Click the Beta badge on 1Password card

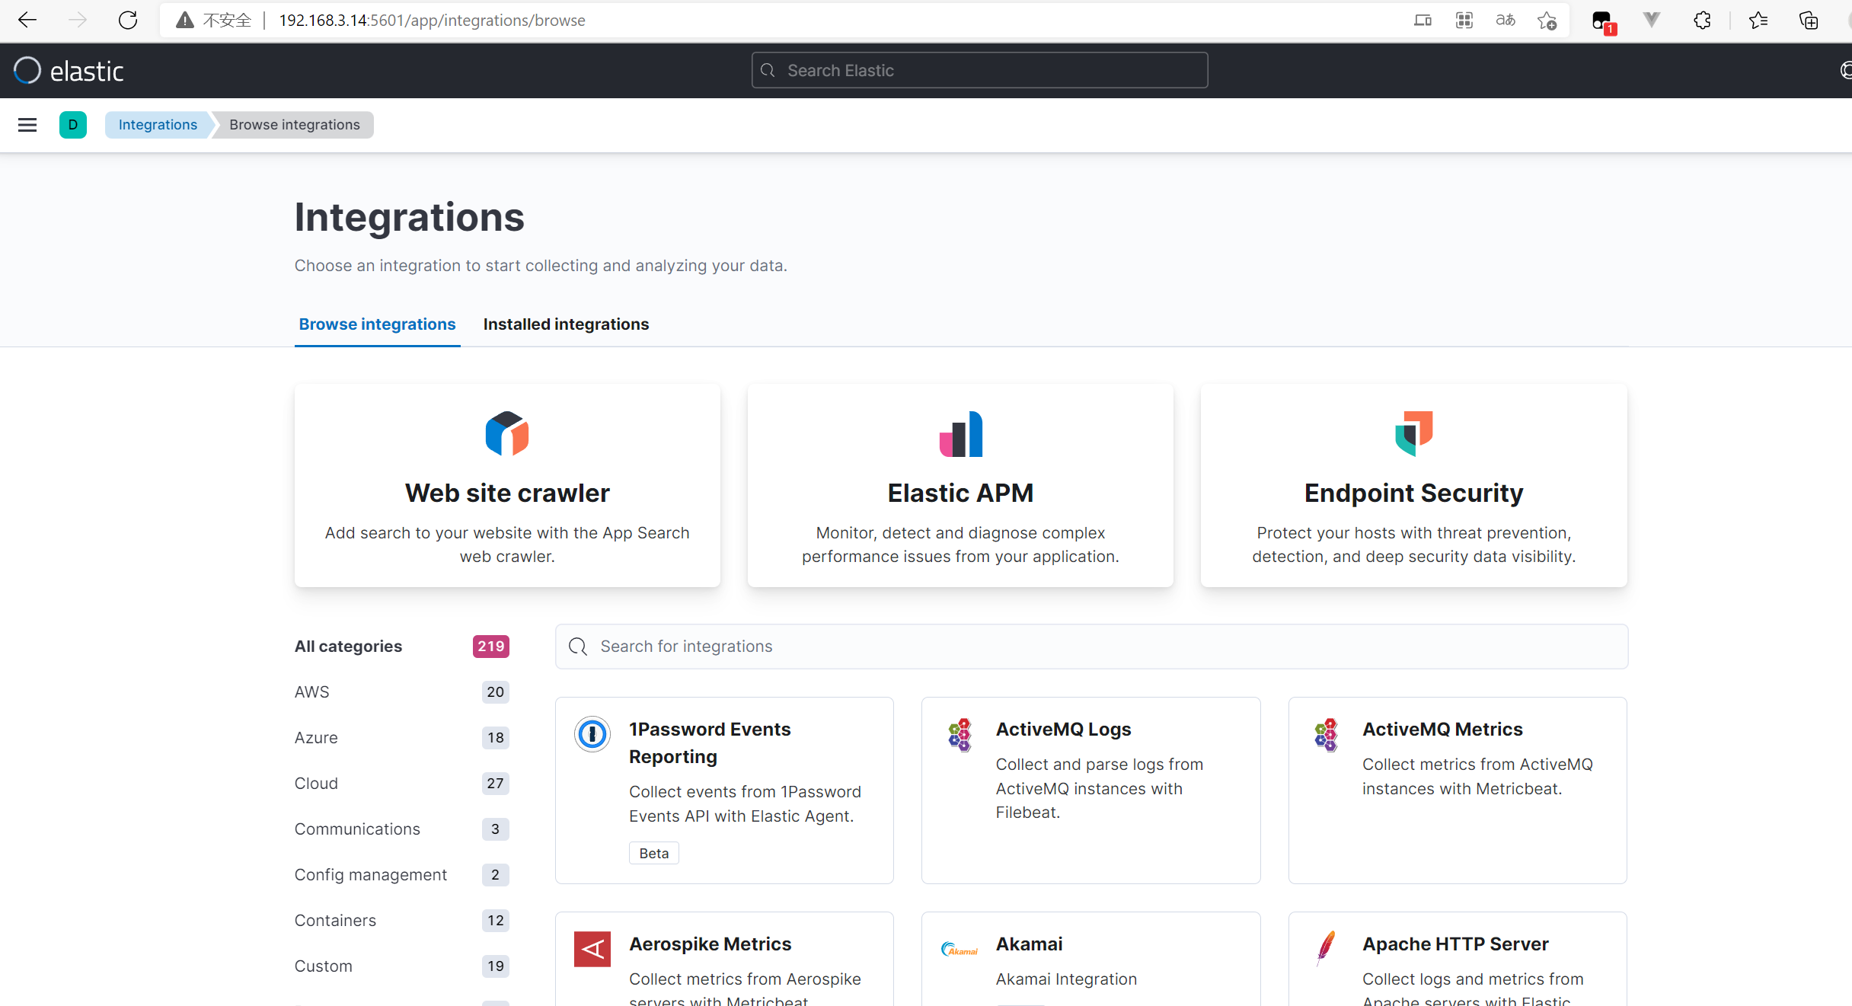click(653, 853)
